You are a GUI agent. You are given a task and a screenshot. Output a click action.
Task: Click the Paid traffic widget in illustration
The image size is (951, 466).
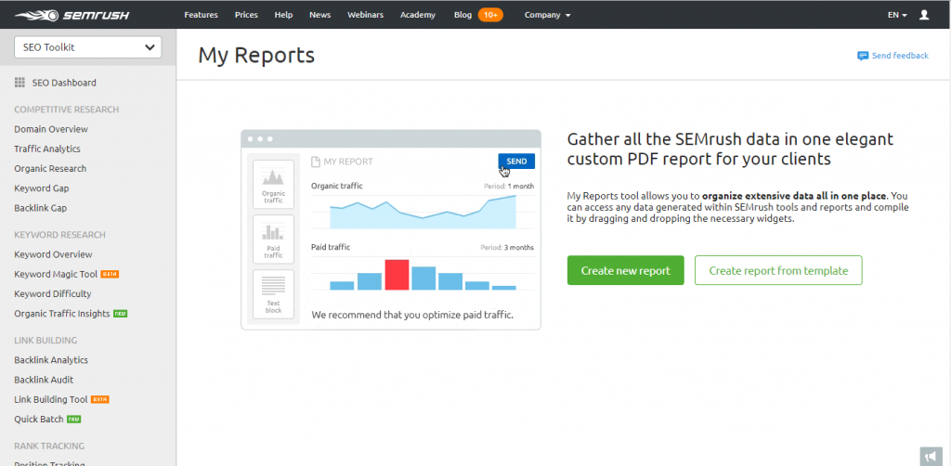[x=273, y=239]
